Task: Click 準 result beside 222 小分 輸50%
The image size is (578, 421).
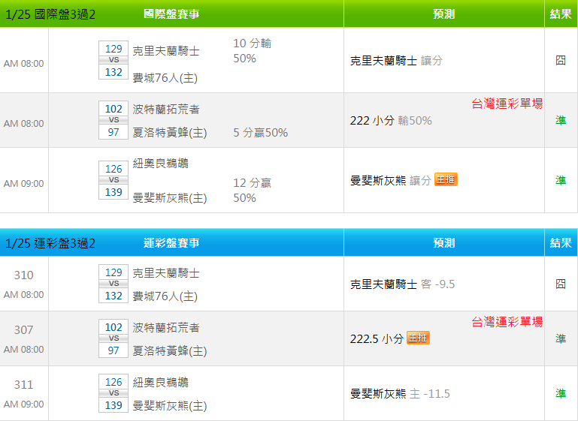Action: pyautogui.click(x=561, y=120)
